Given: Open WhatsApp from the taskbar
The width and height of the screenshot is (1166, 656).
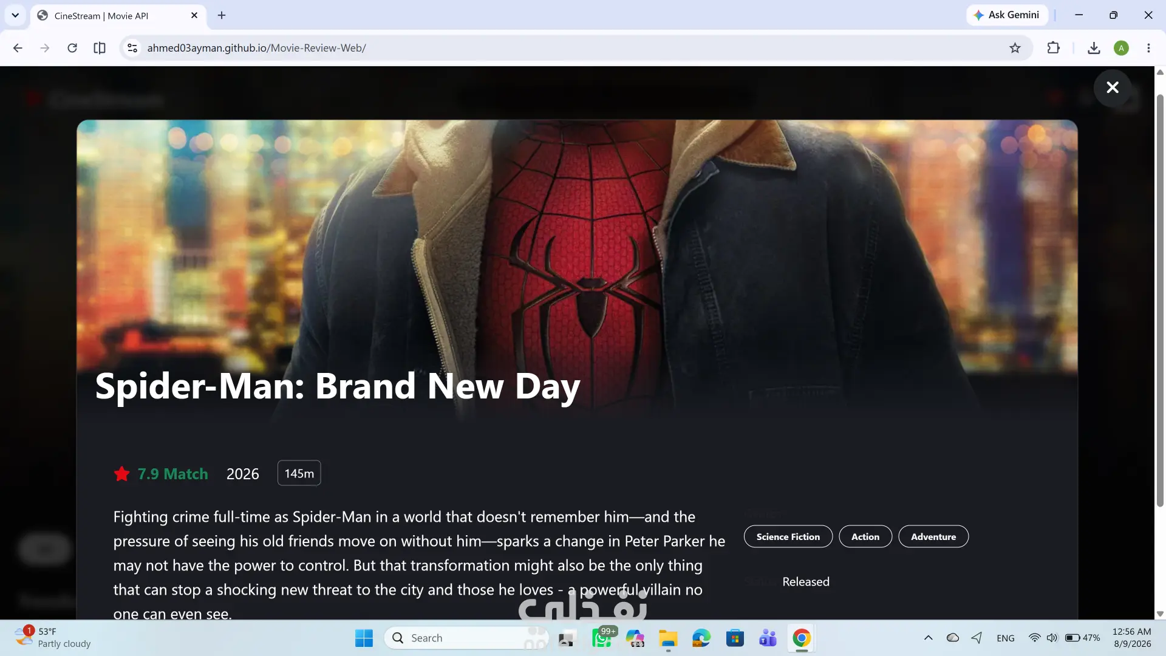Looking at the screenshot, I should pos(602,638).
